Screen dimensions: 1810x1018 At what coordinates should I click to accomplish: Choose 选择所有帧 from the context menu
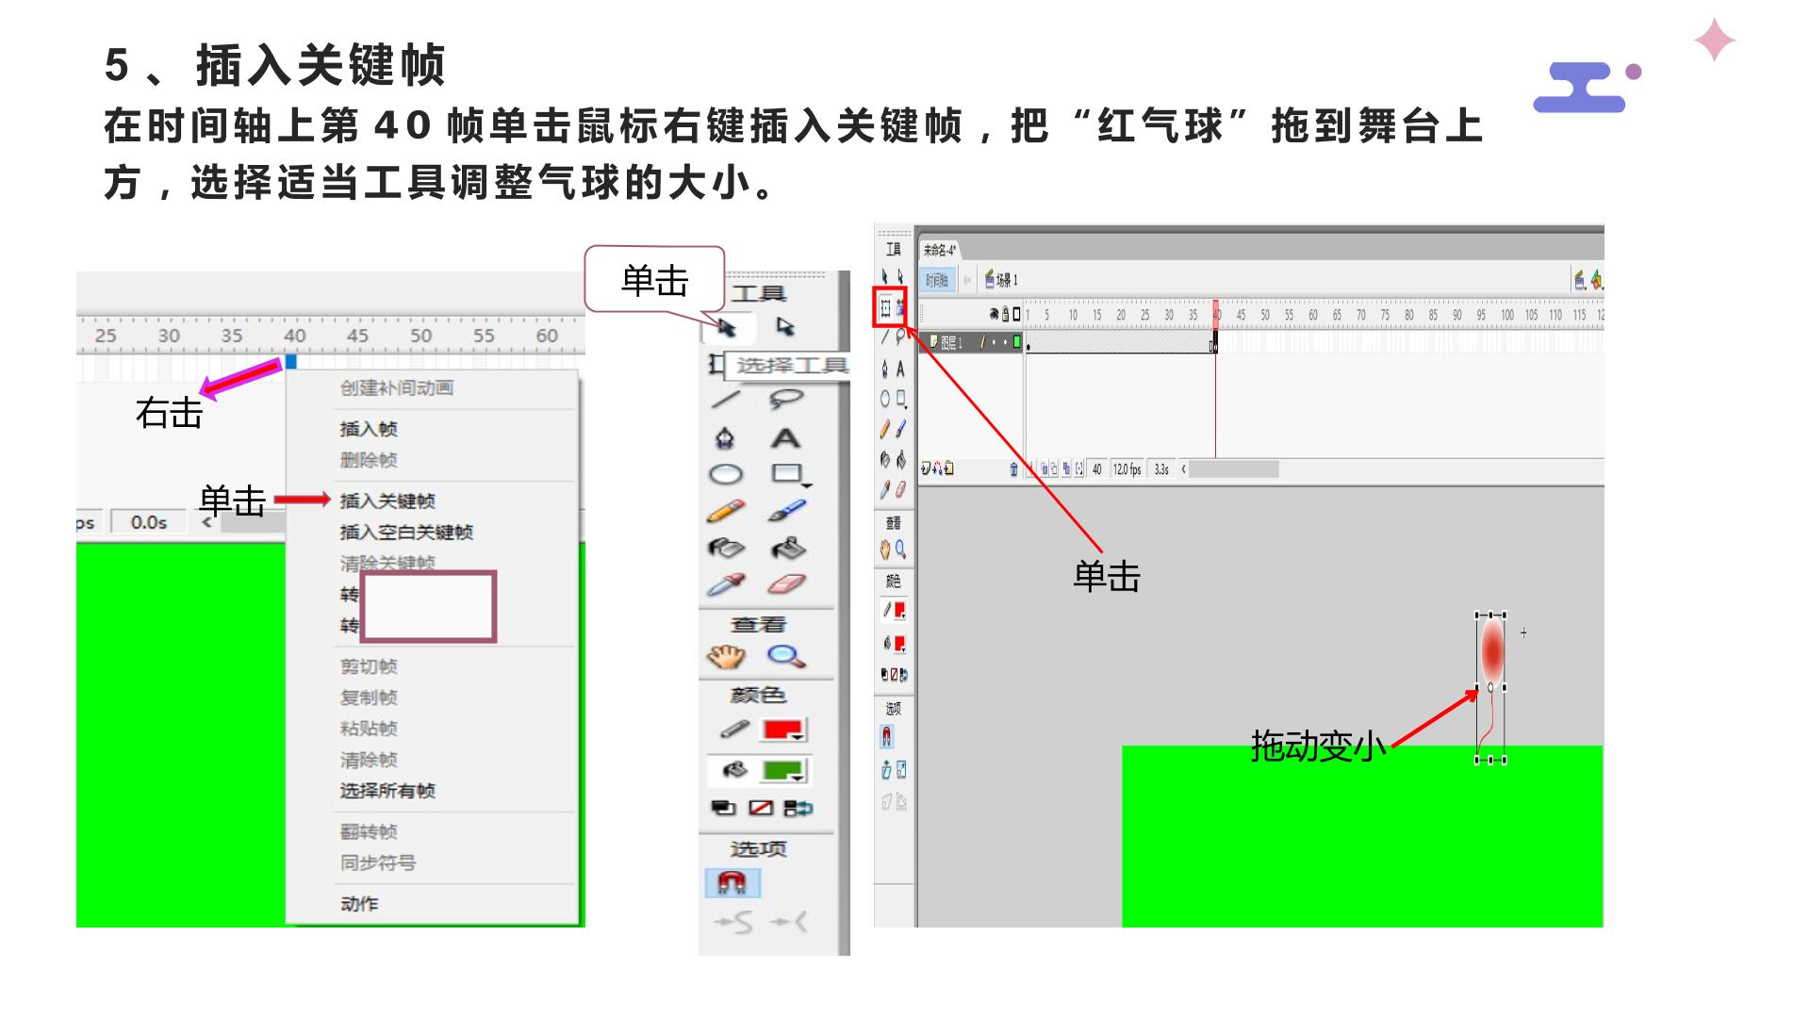click(387, 791)
